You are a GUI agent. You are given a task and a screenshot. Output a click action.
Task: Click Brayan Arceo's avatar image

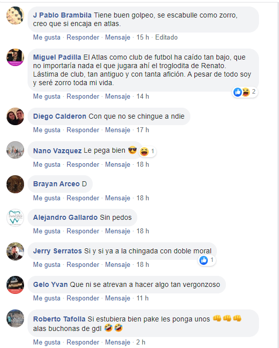click(15, 184)
